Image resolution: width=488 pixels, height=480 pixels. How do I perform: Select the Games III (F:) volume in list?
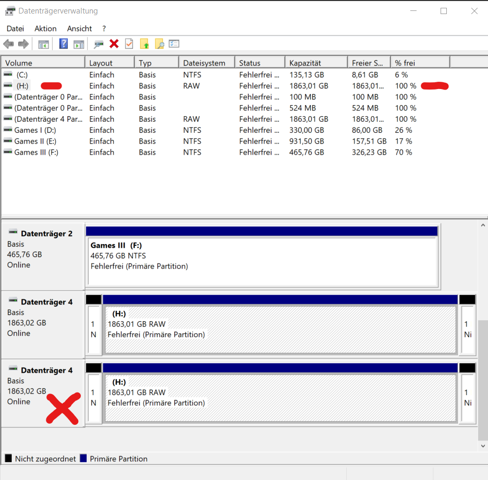(x=36, y=152)
